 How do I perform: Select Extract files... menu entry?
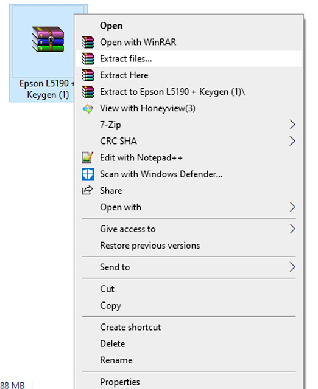[189, 59]
